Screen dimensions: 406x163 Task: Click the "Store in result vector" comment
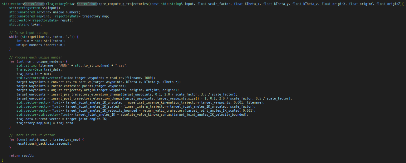[x=32, y=135]
